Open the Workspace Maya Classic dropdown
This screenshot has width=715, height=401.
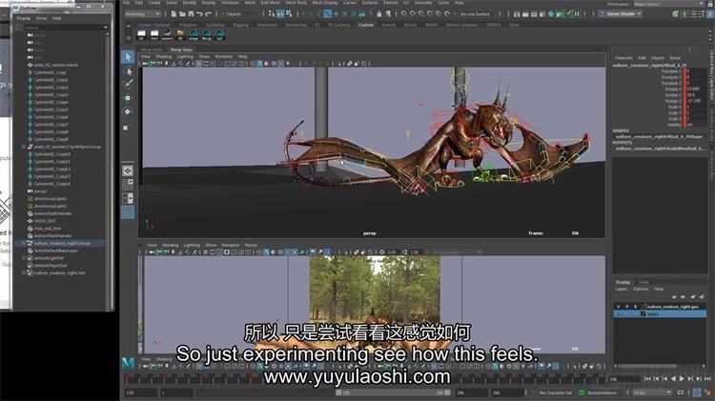coord(668,4)
